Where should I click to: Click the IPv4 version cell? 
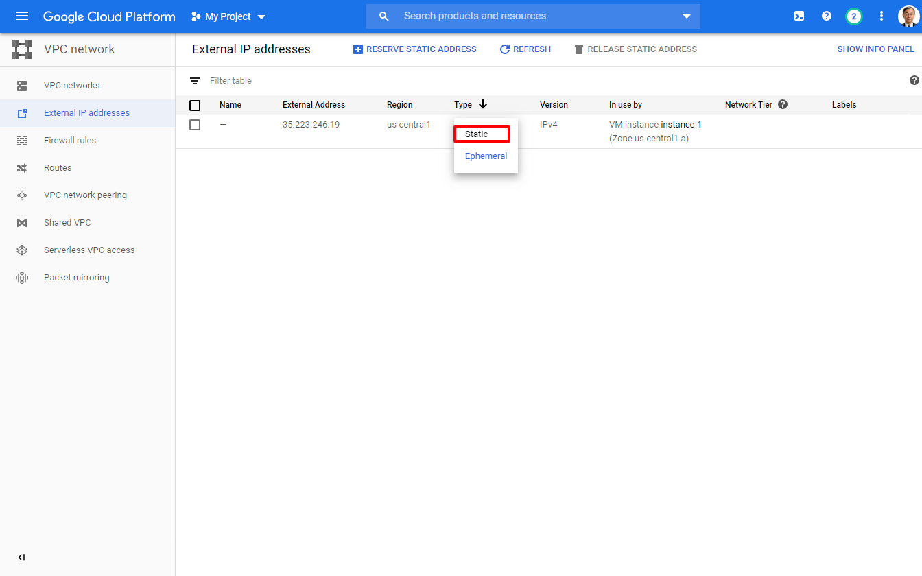coord(549,125)
